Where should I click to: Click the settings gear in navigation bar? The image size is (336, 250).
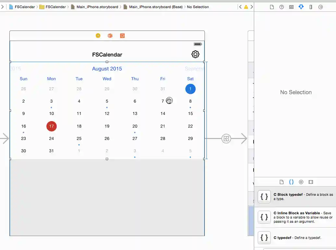[195, 54]
